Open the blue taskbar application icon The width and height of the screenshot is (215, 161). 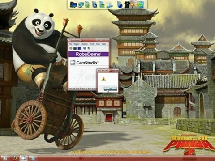32,158
